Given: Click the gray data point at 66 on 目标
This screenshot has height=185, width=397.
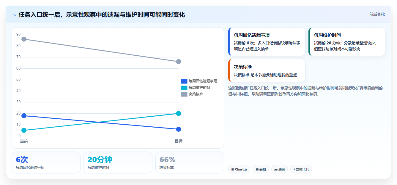Looking at the screenshot, I should 179,62.
